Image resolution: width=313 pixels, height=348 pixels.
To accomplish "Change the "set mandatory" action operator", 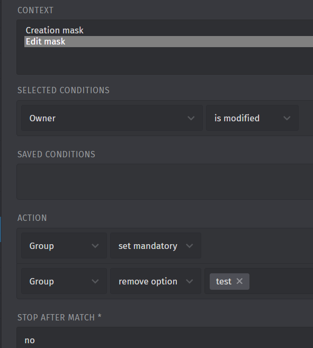I will pos(156,246).
